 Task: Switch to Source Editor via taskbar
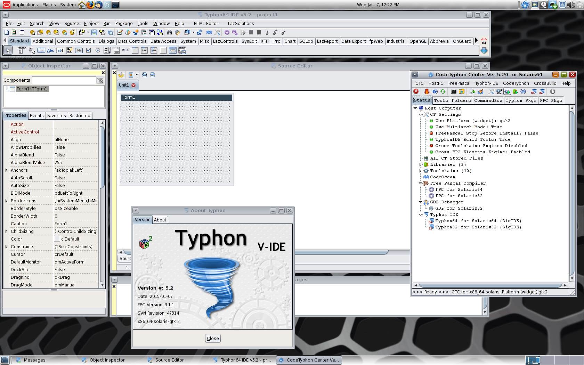pyautogui.click(x=169, y=360)
